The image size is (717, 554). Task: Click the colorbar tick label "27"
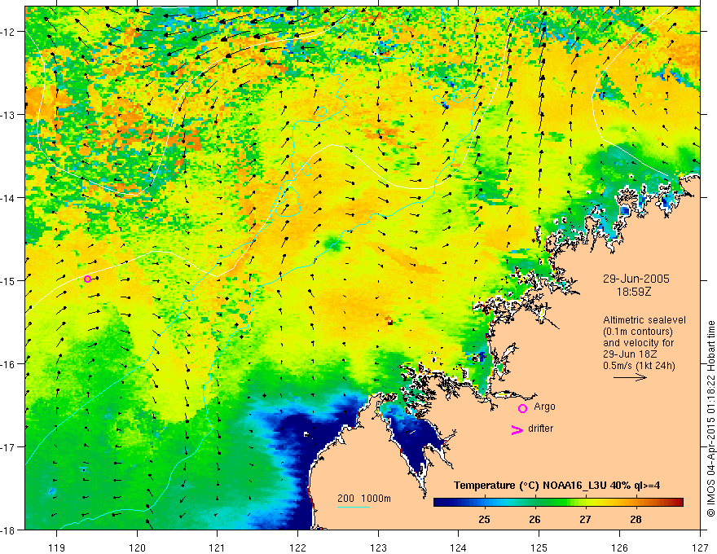(x=585, y=519)
